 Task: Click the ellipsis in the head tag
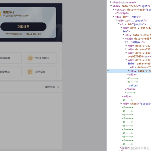coord(123,3)
